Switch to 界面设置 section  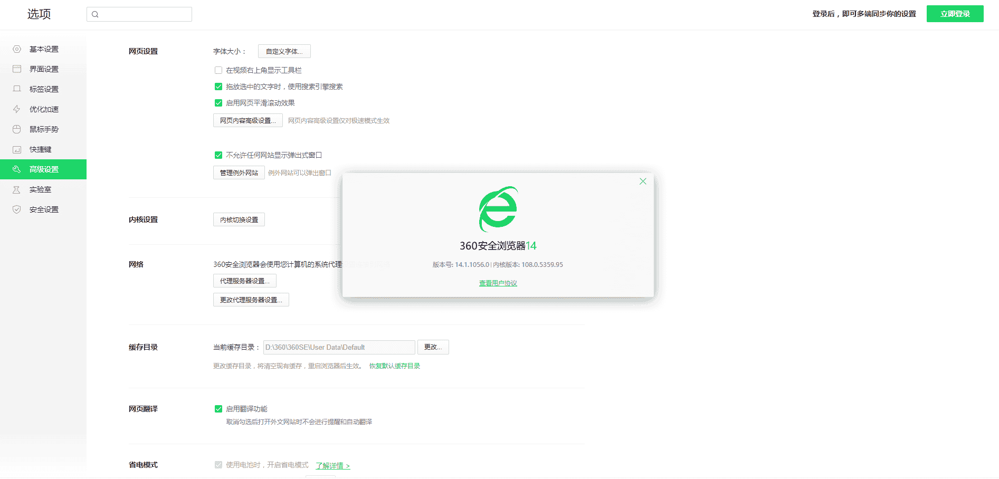43,69
